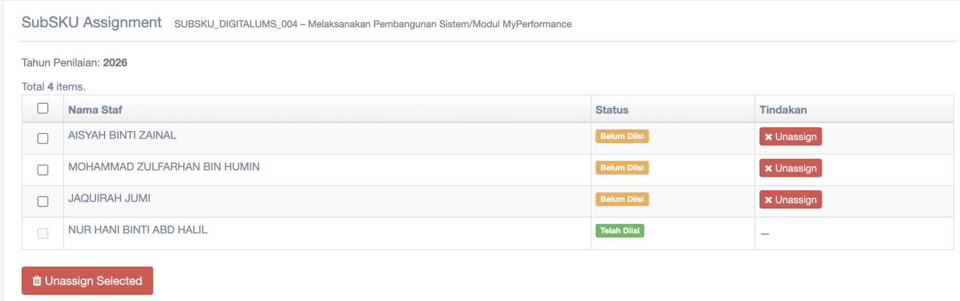The height and width of the screenshot is (301, 960).
Task: Click disabled checkbox for NUR HANI
Action: pyautogui.click(x=43, y=233)
